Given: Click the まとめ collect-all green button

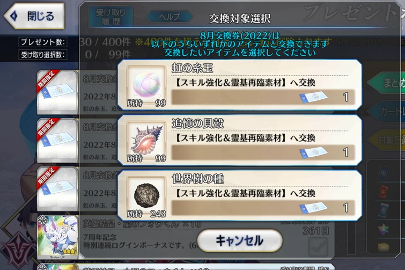Looking at the screenshot, I should (x=387, y=83).
